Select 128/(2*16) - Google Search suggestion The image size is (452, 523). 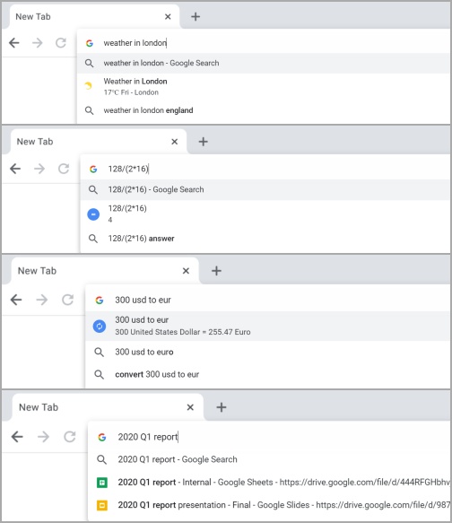pos(265,189)
